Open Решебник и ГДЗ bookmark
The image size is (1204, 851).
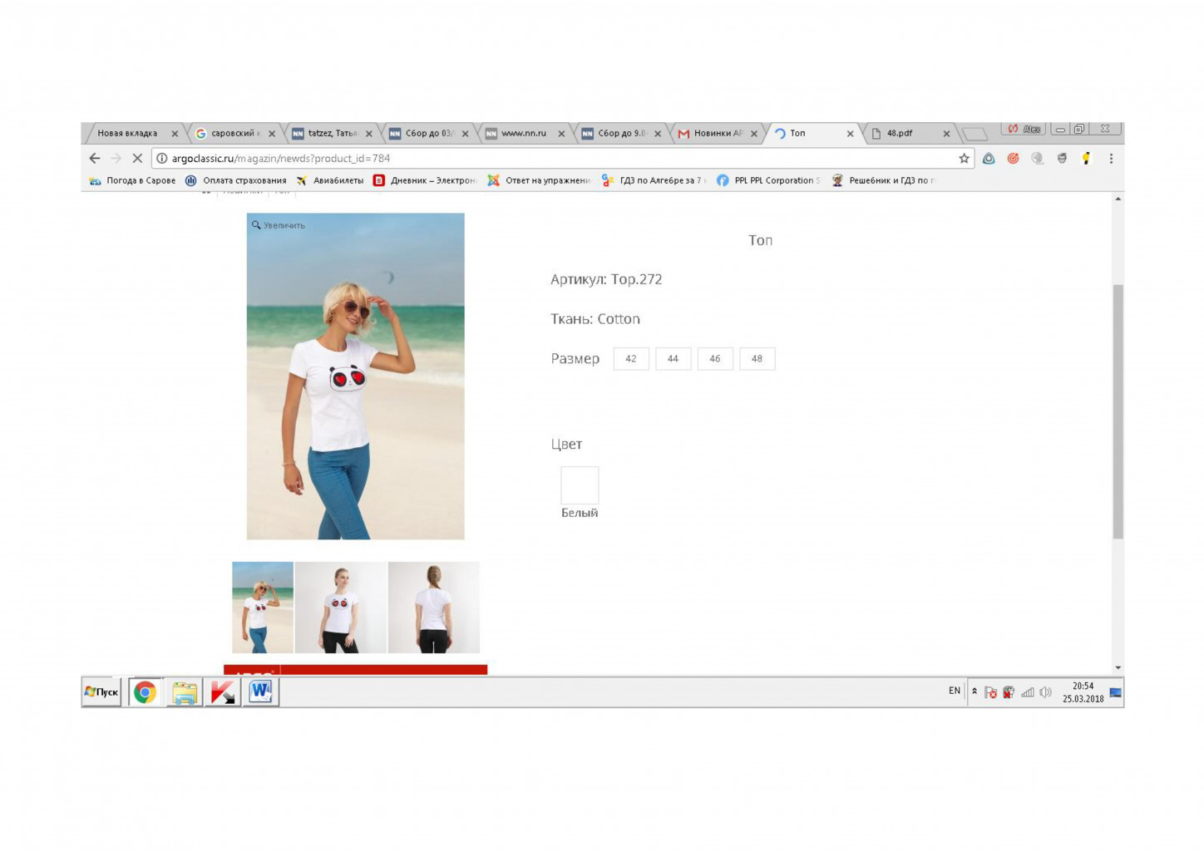883,180
